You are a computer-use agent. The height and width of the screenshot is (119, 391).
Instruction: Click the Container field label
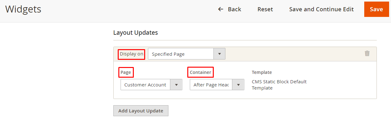(201, 72)
